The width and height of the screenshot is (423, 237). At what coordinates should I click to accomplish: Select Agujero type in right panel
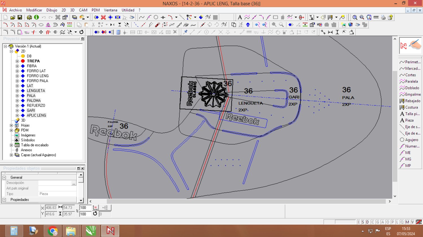pos(409,140)
